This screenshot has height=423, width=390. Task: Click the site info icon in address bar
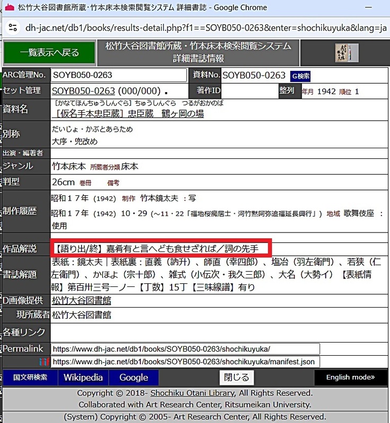click(x=14, y=28)
